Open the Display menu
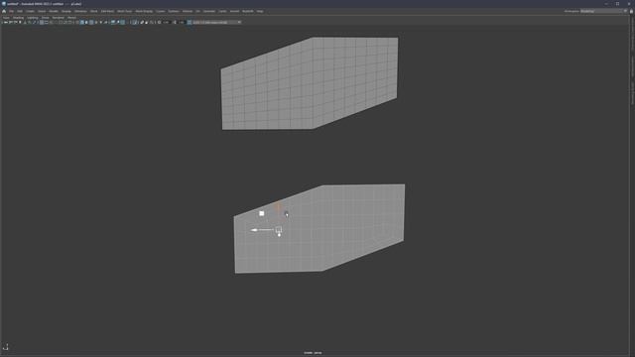The height and width of the screenshot is (357, 635). coord(66,11)
